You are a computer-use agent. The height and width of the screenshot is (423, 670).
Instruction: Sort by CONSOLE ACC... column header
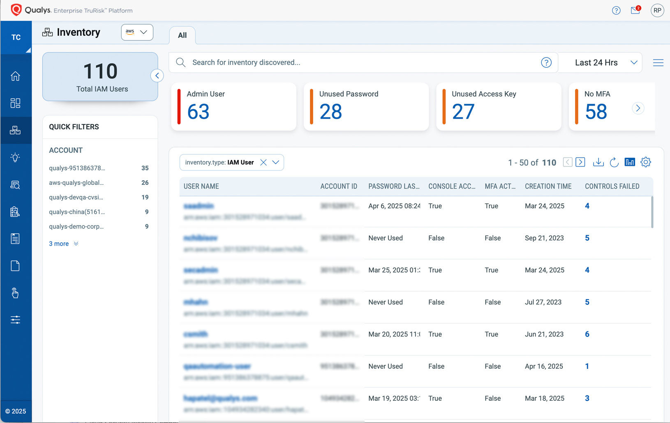pos(452,186)
